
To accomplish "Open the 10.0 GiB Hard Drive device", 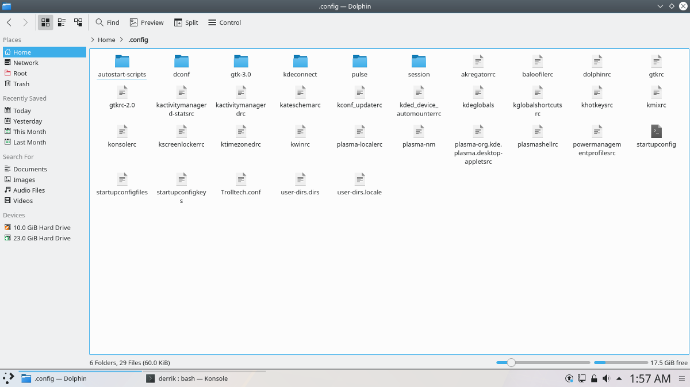I will click(x=41, y=228).
